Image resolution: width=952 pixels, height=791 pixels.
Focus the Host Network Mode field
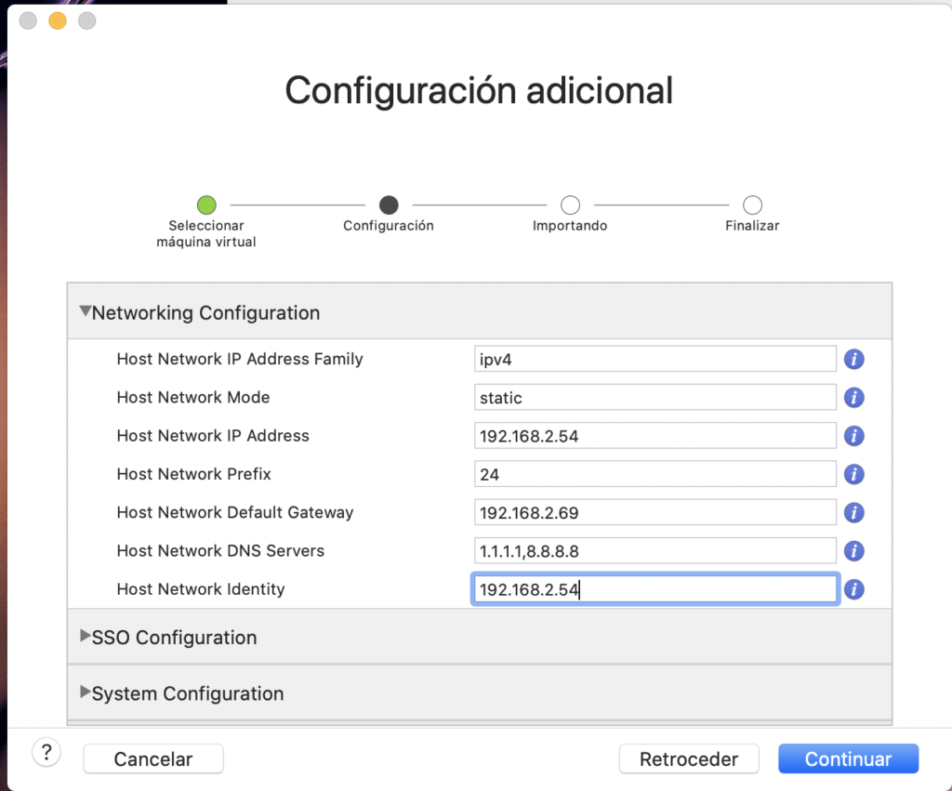654,398
